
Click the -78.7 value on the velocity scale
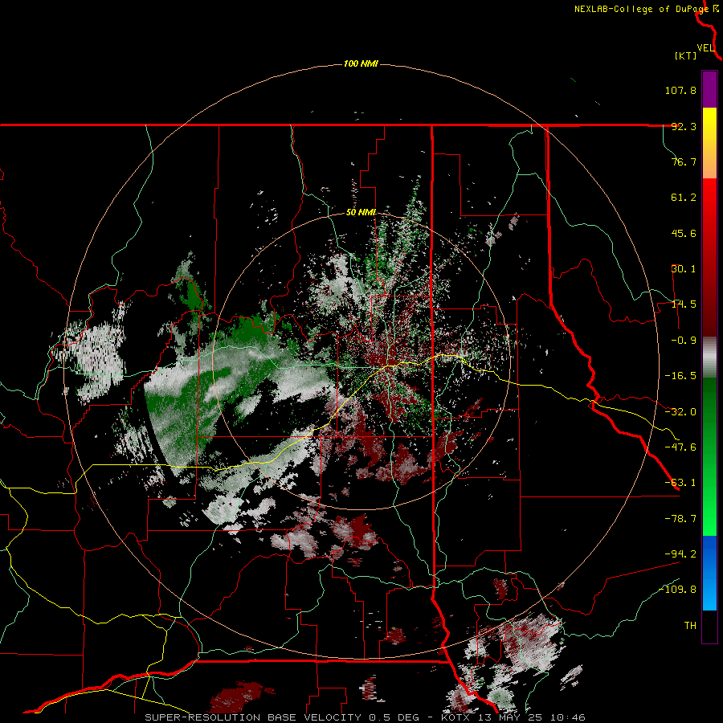coord(680,519)
